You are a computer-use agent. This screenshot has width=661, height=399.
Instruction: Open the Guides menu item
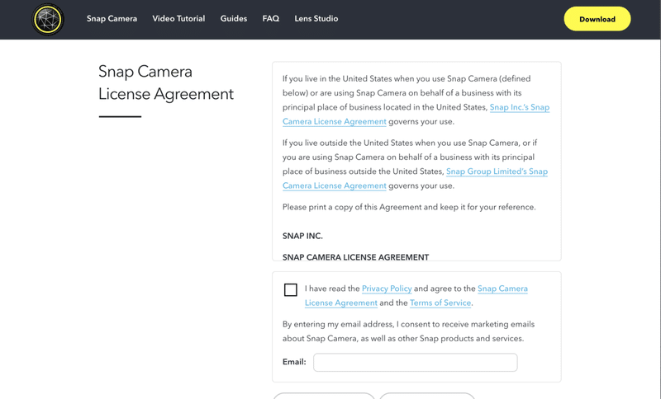pyautogui.click(x=234, y=18)
